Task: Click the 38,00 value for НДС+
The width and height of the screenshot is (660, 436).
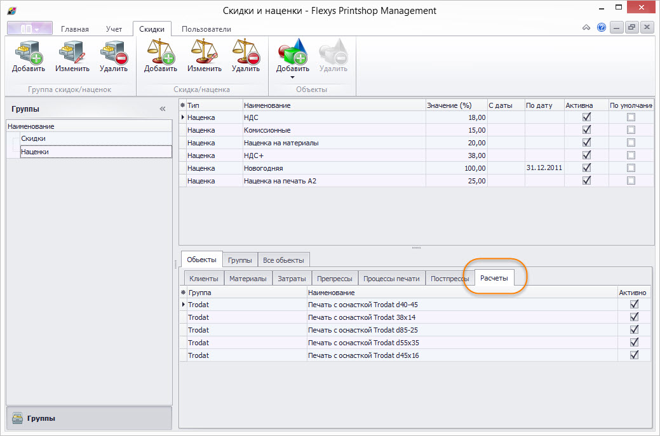Action: pos(456,155)
